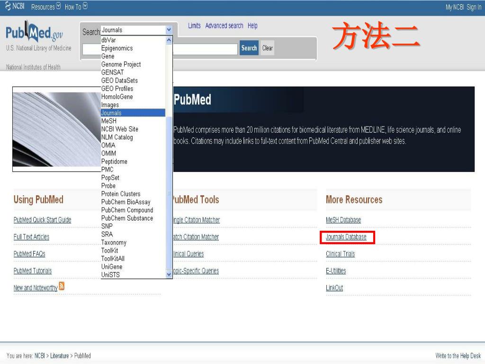Image resolution: width=485 pixels, height=364 pixels.
Task: Open Clinical Trials link
Action: (340, 254)
